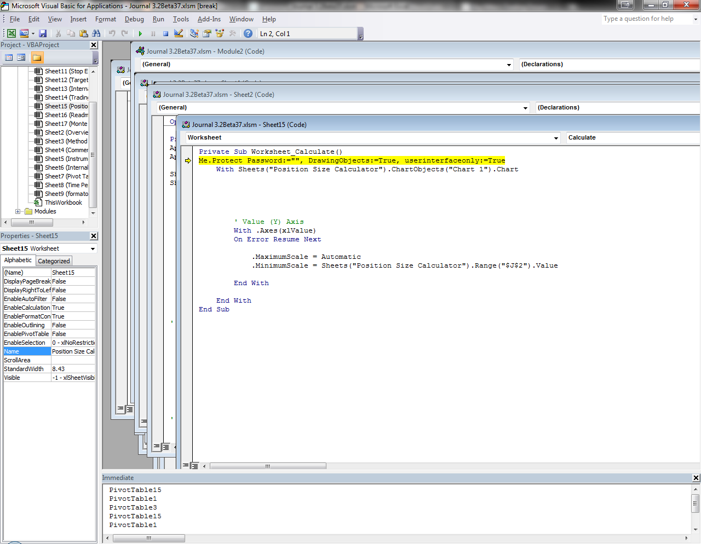Select ThisWorkbook in project tree
The width and height of the screenshot is (701, 544).
coord(63,202)
